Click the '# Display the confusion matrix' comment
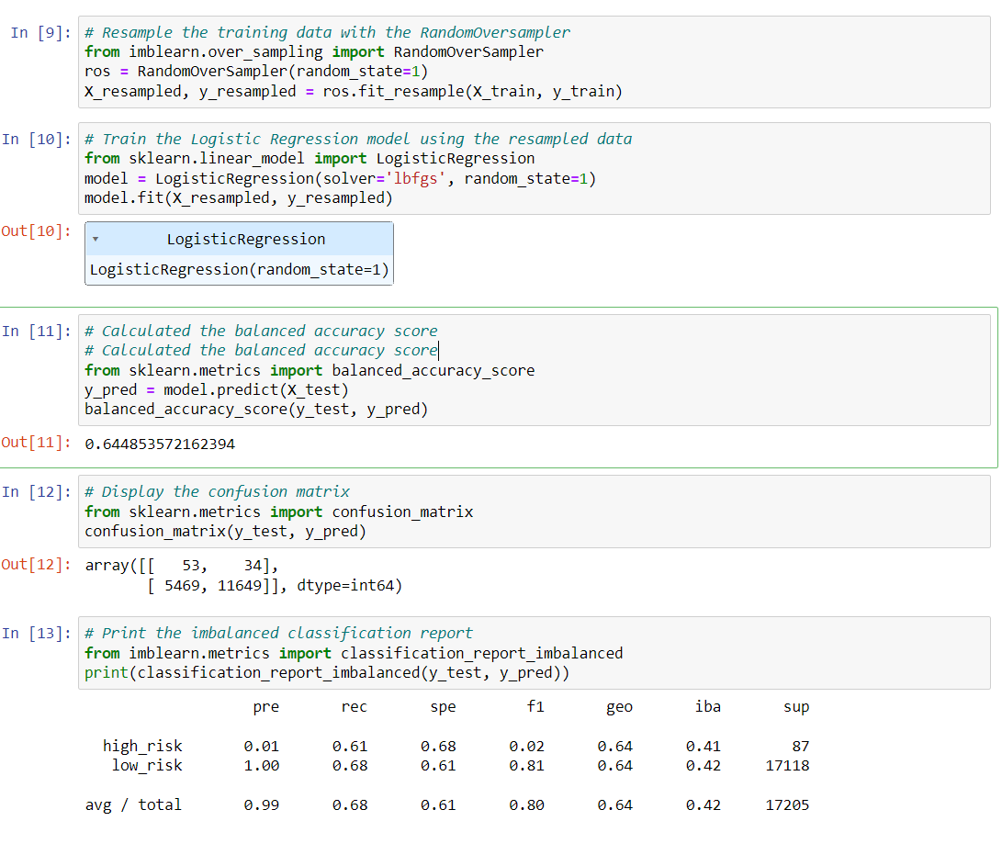This screenshot has height=866, width=1002. tap(218, 492)
